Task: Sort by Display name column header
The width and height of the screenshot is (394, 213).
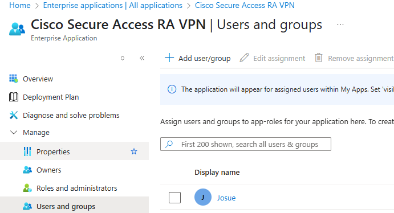Action: pyautogui.click(x=217, y=173)
